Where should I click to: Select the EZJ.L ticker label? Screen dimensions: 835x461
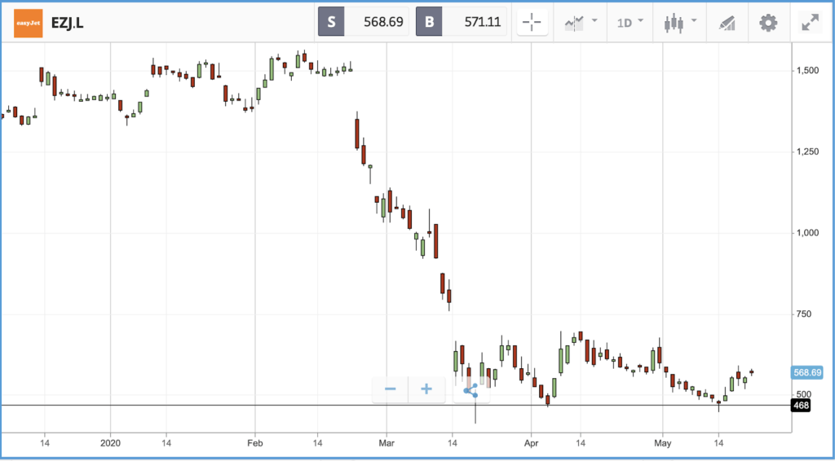68,23
